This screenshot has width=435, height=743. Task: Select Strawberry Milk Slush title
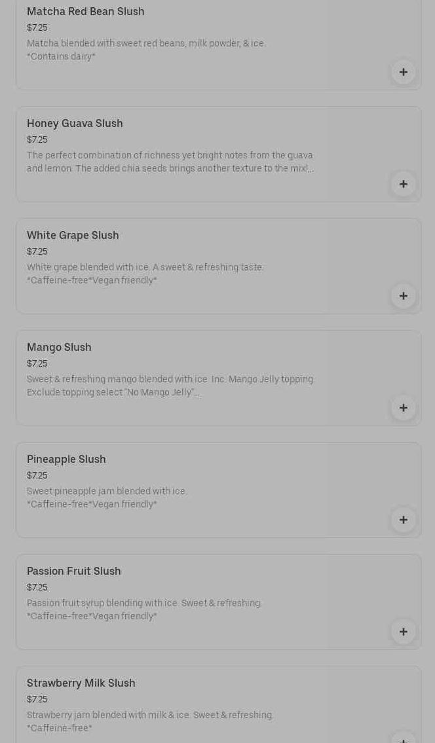(81, 683)
